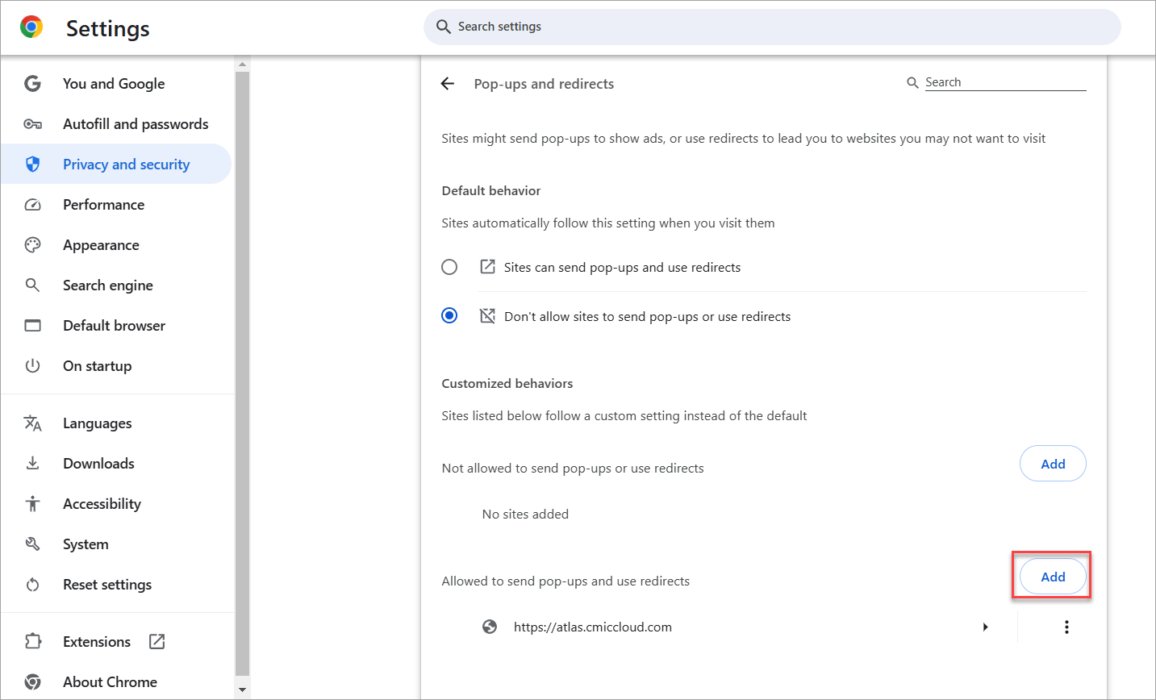The width and height of the screenshot is (1156, 700).
Task: Click the sidebar scrollbar up arrow
Action: [243, 64]
